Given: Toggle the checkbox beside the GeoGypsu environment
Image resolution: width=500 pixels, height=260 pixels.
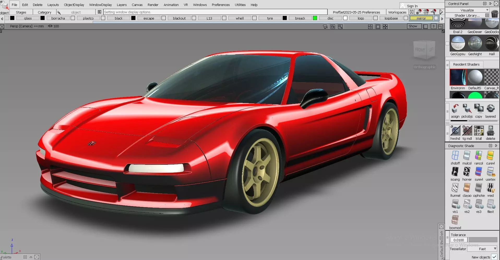Looking at the screenshot, I should point(447,43).
